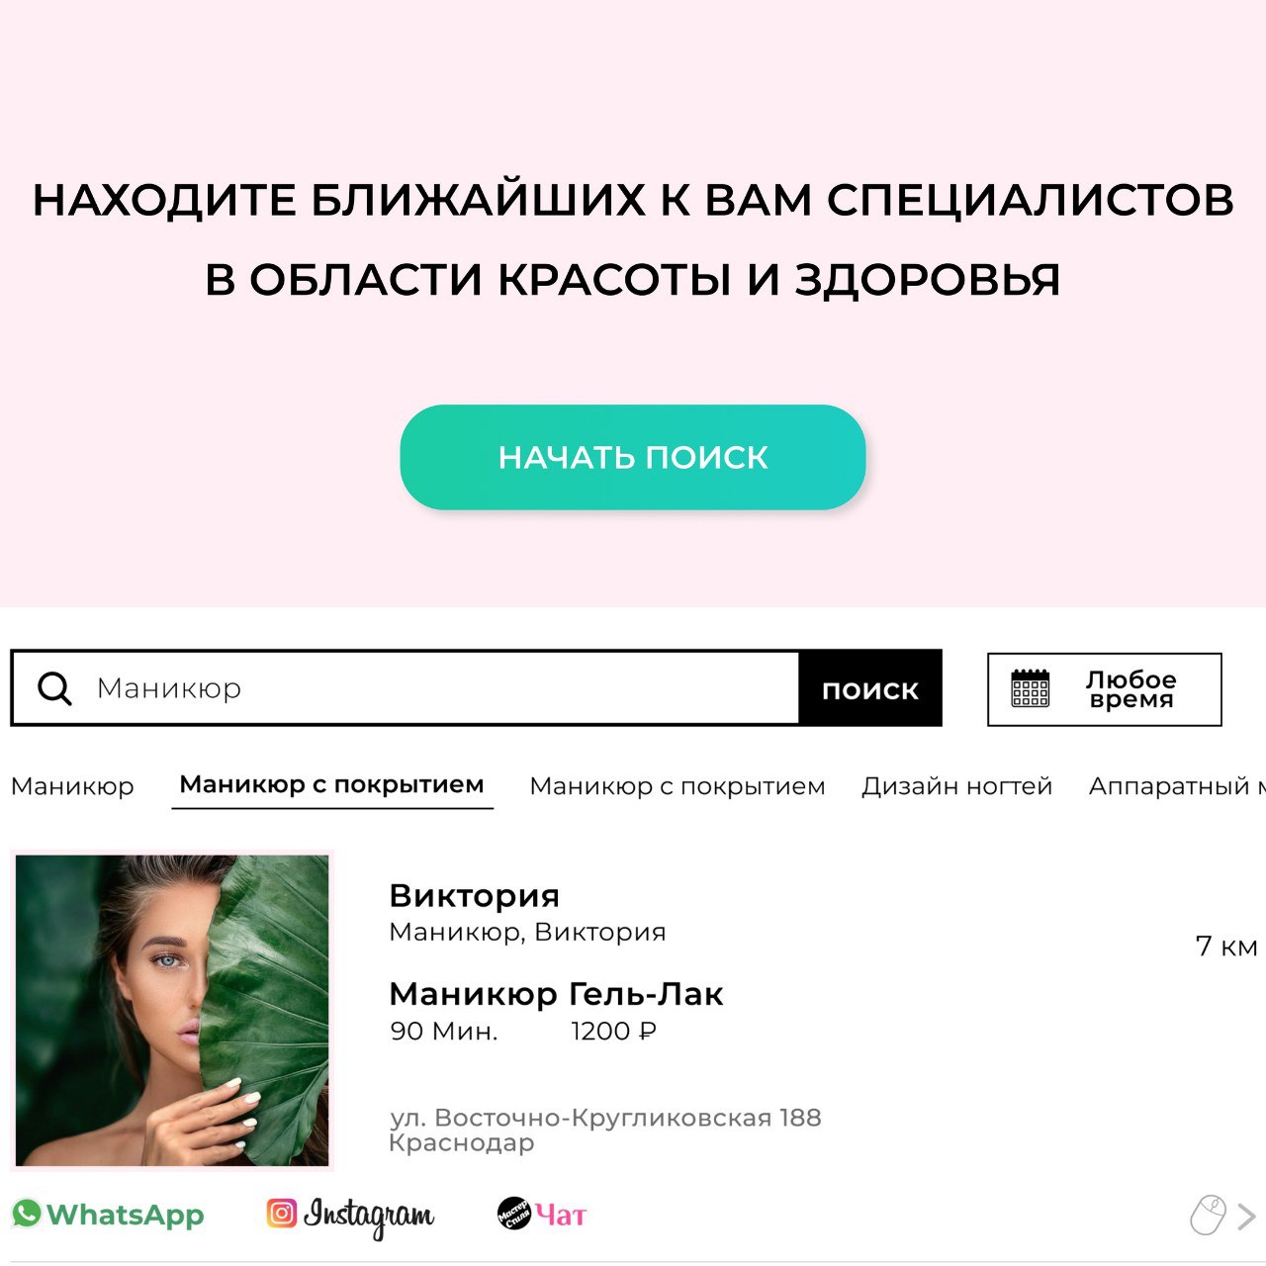The width and height of the screenshot is (1266, 1266).
Task: Focus the Маникюр search input field
Action: 405,688
